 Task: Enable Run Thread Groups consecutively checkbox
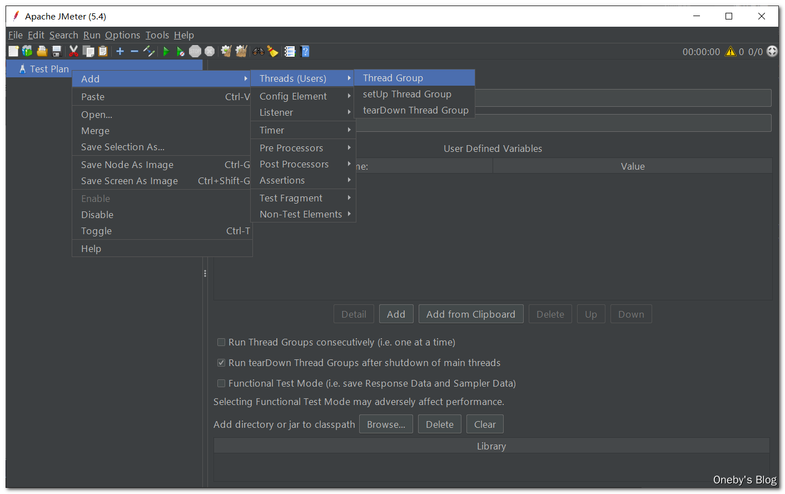[221, 342]
